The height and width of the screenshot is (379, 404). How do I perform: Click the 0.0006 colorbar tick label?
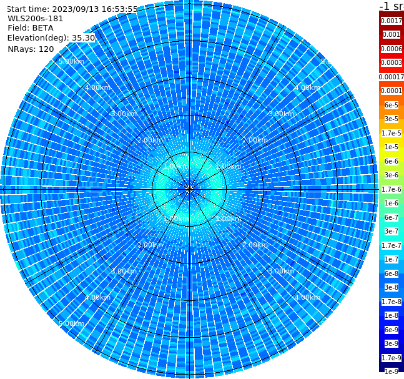(392, 49)
